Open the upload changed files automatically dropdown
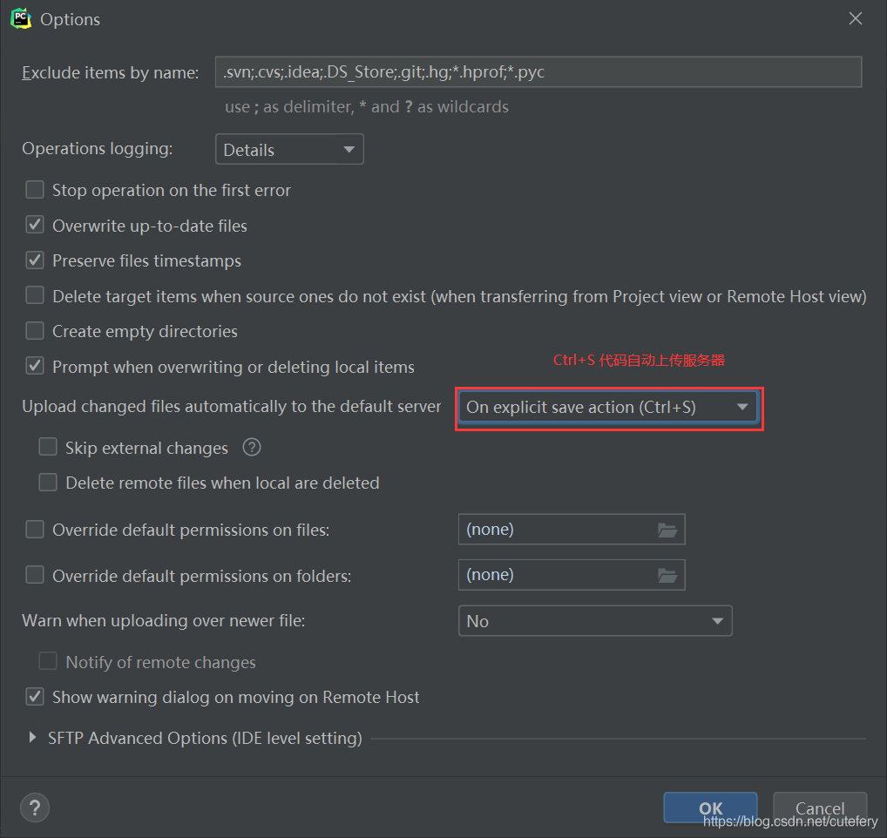The width and height of the screenshot is (887, 838). point(607,407)
